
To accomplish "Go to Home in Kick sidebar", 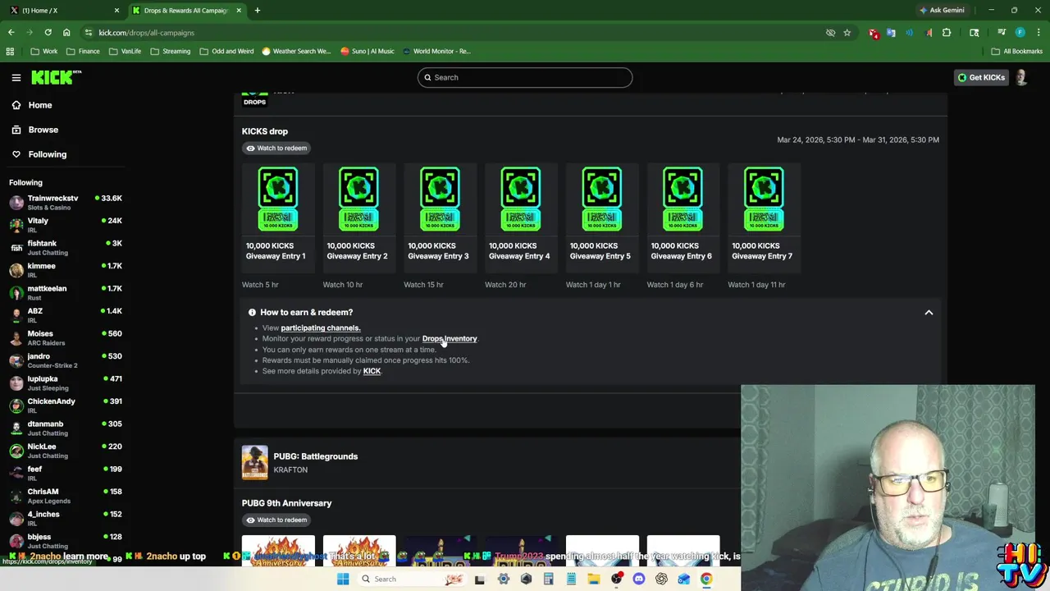I will point(32,105).
